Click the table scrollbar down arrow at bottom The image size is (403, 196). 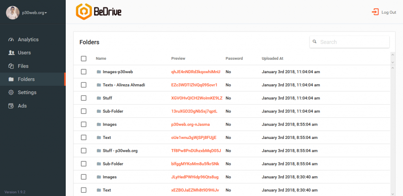click(392, 194)
